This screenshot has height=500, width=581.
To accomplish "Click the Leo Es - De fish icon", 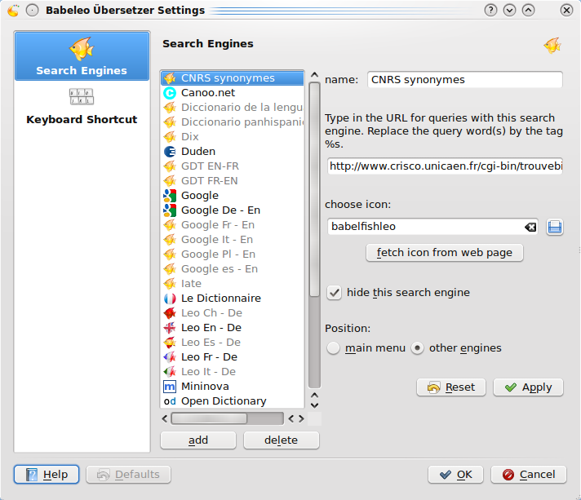I will click(x=170, y=343).
